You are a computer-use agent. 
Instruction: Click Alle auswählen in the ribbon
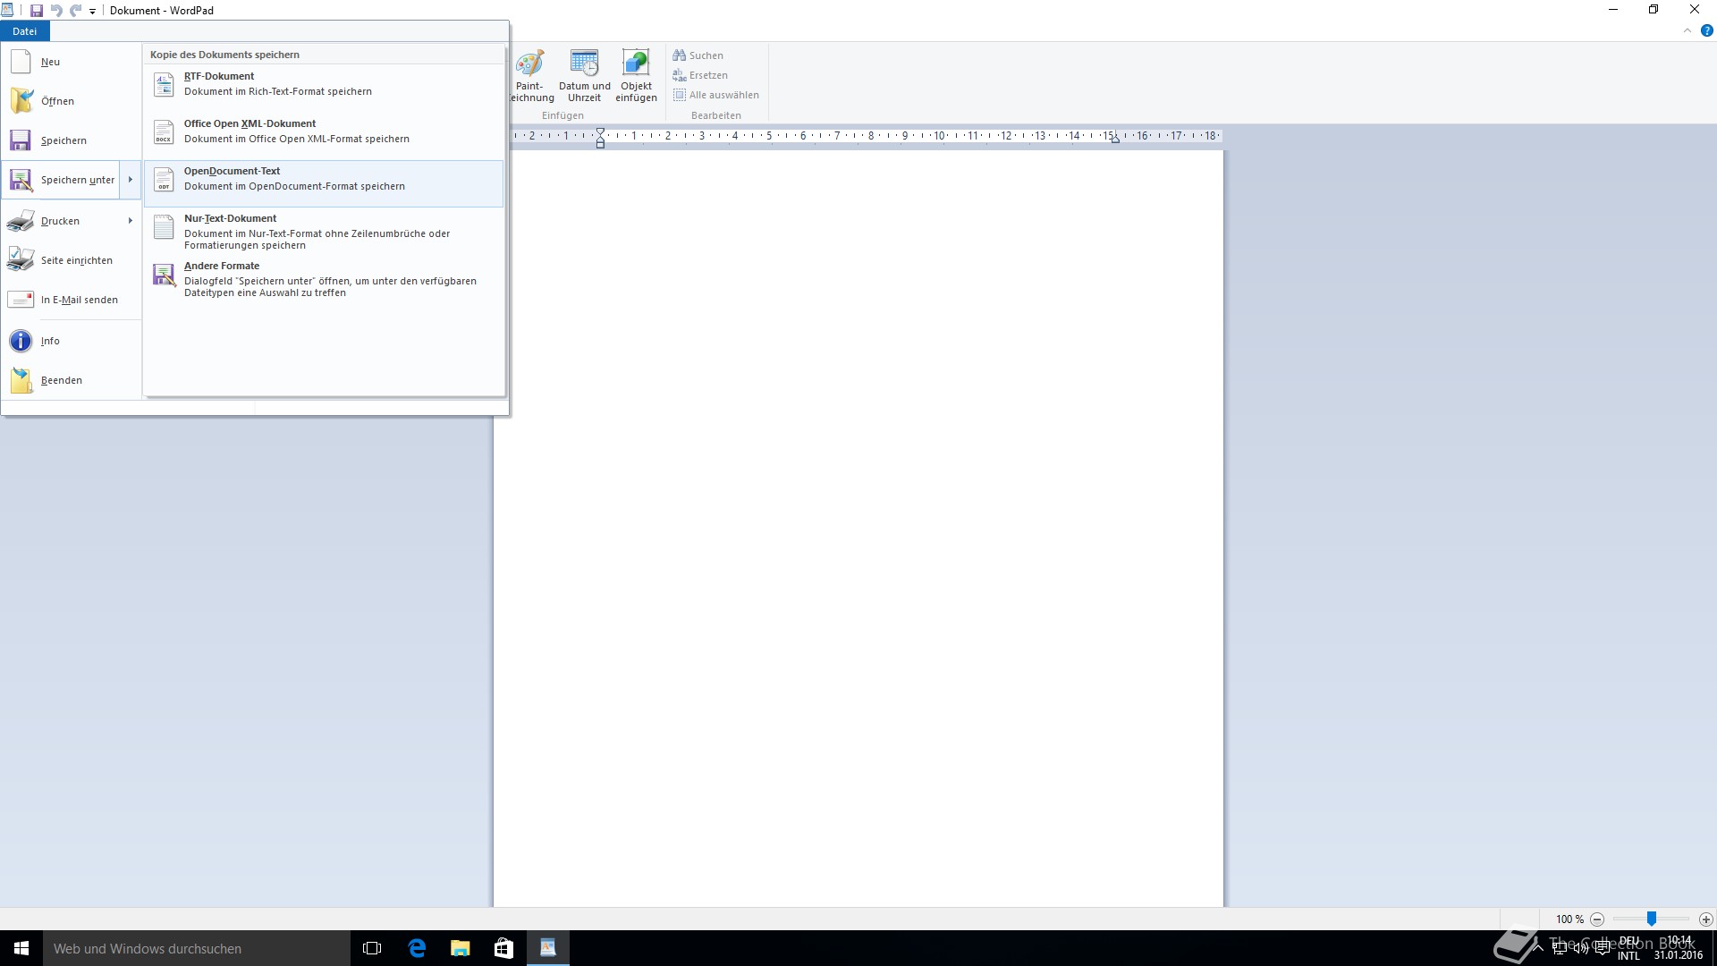pyautogui.click(x=716, y=95)
